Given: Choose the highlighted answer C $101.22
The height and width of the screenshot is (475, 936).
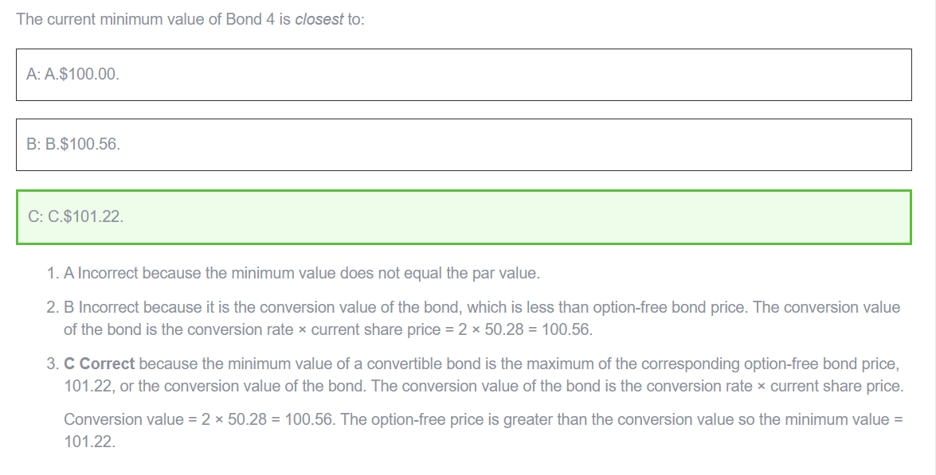Looking at the screenshot, I should click(x=464, y=217).
